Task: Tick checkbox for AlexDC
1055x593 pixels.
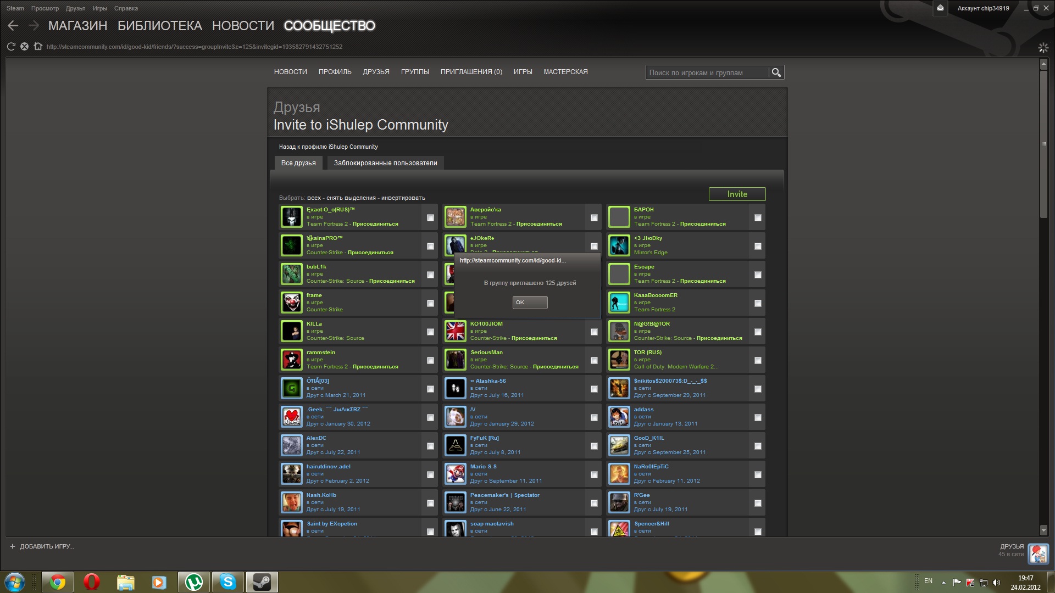Action: (430, 446)
